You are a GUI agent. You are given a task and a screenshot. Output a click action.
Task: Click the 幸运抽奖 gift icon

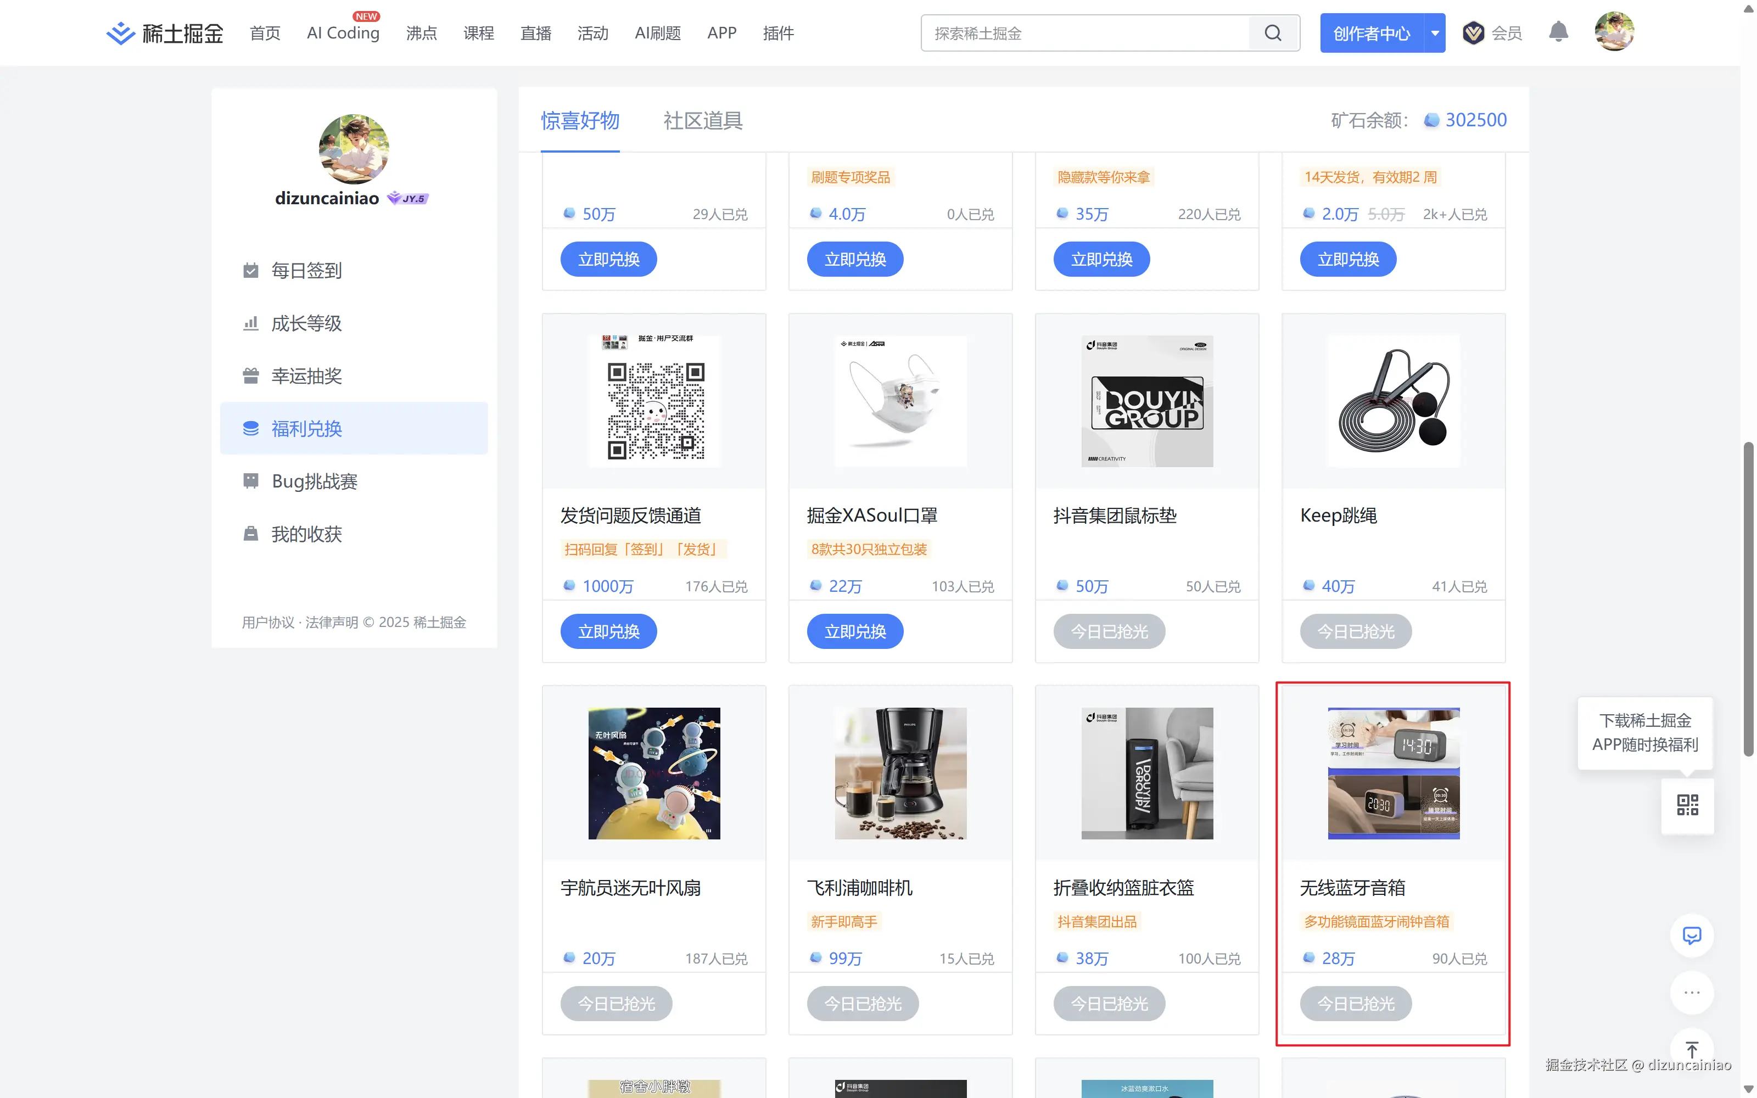[250, 376]
